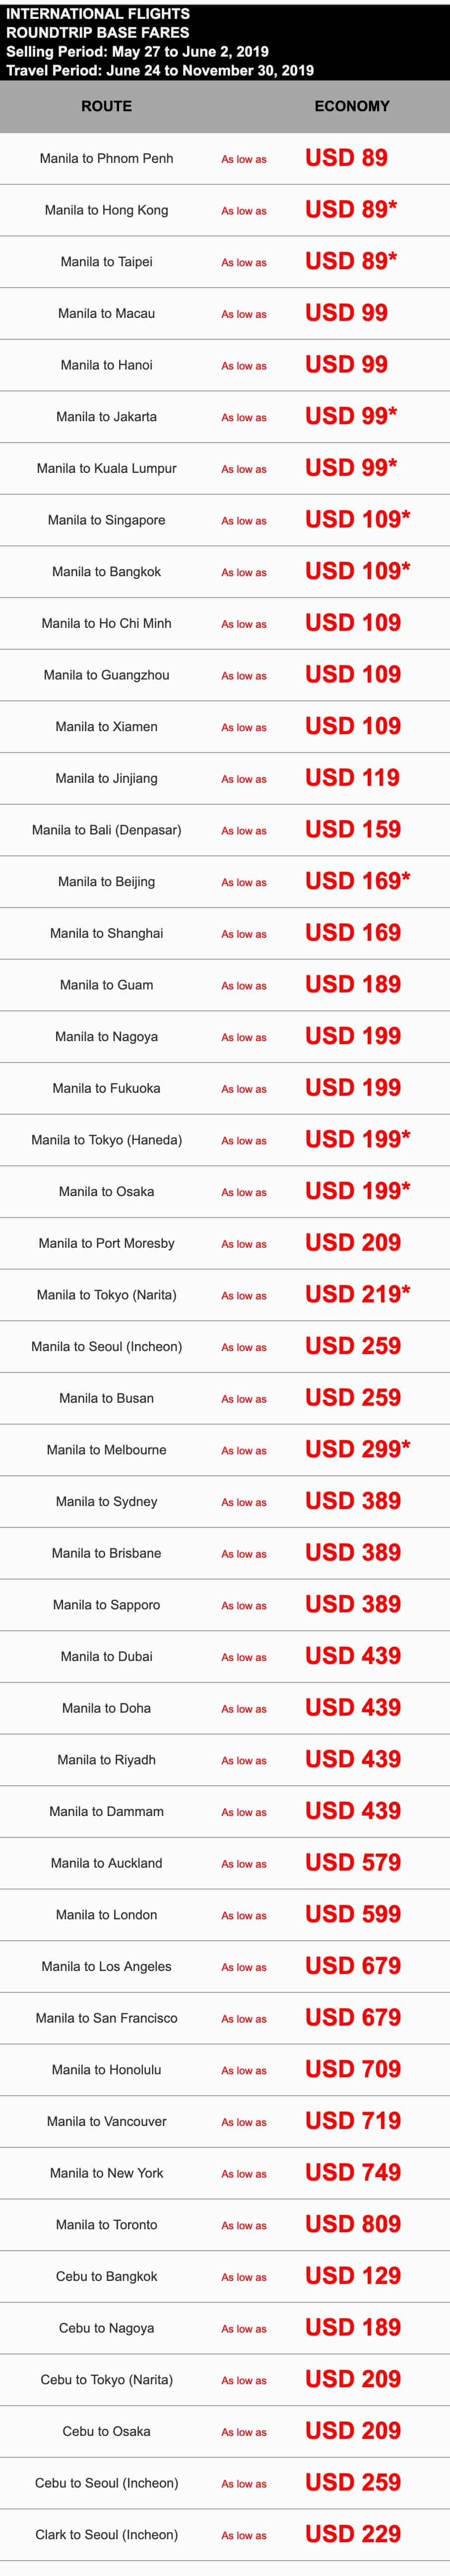Image resolution: width=450 pixels, height=2576 pixels.
Task: Click USD 389 fare for Sydney
Action: coord(352,1501)
